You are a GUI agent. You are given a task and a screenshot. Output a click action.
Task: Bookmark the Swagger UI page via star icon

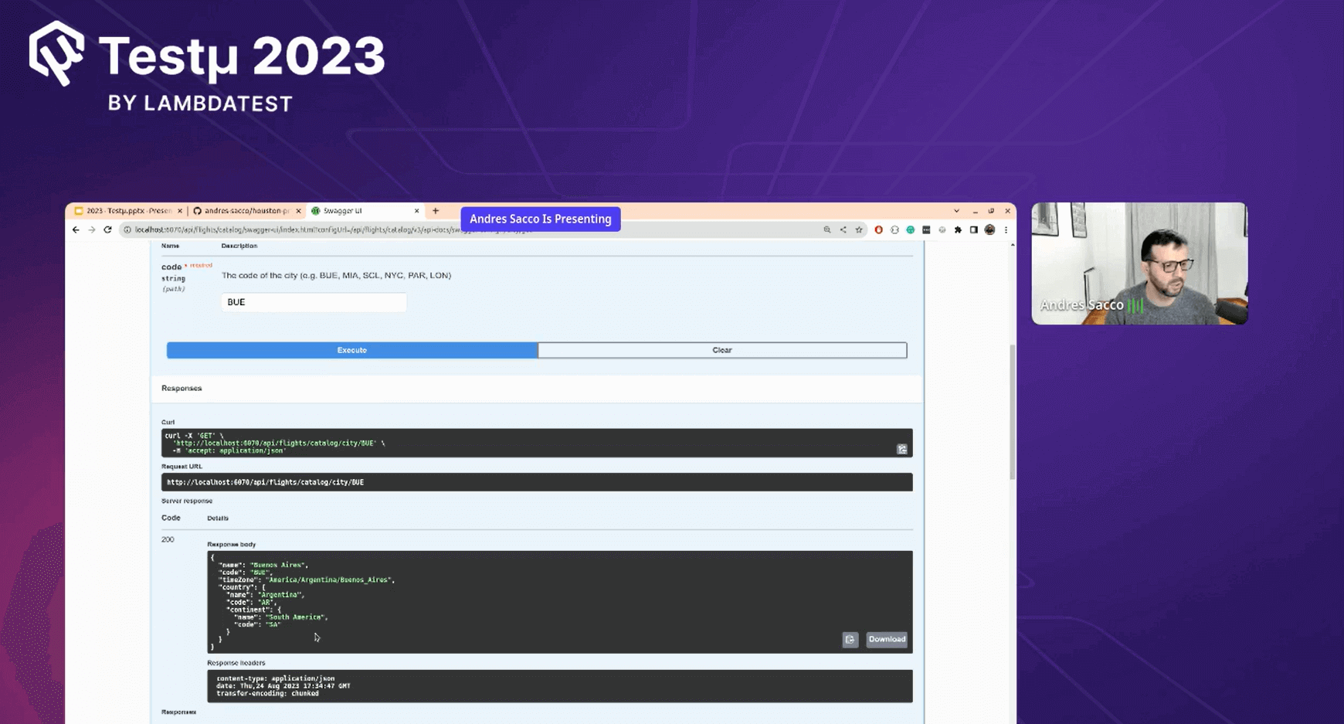pyautogui.click(x=859, y=229)
